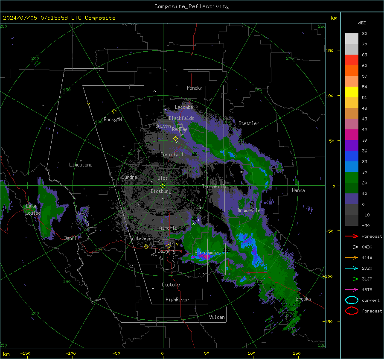Click the Hanna map label
The image size is (384, 359).
[298, 190]
